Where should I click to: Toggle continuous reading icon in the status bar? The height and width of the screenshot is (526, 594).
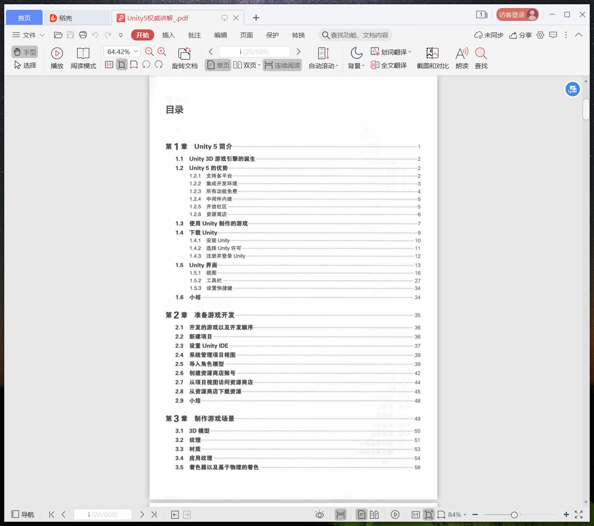click(340, 514)
